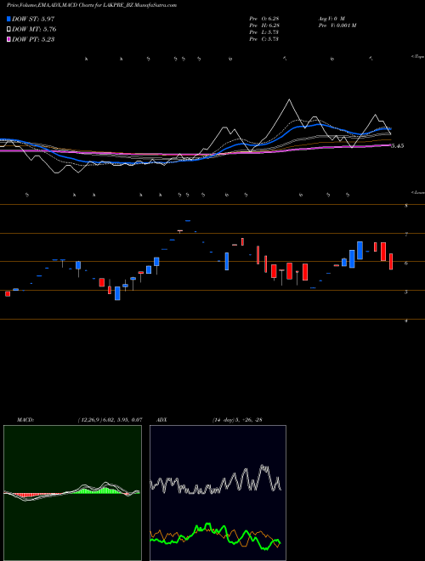Click the 4 price axis label
Image resolution: width=425 pixels, height=561 pixels.
pyautogui.click(x=406, y=320)
